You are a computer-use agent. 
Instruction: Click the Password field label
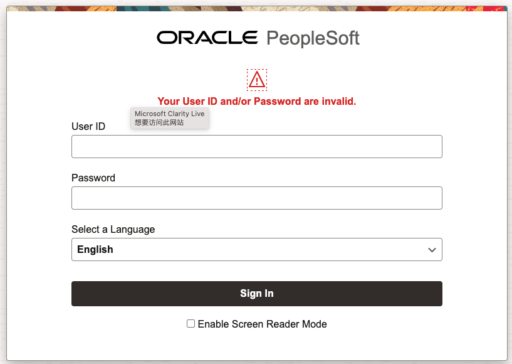[93, 178]
